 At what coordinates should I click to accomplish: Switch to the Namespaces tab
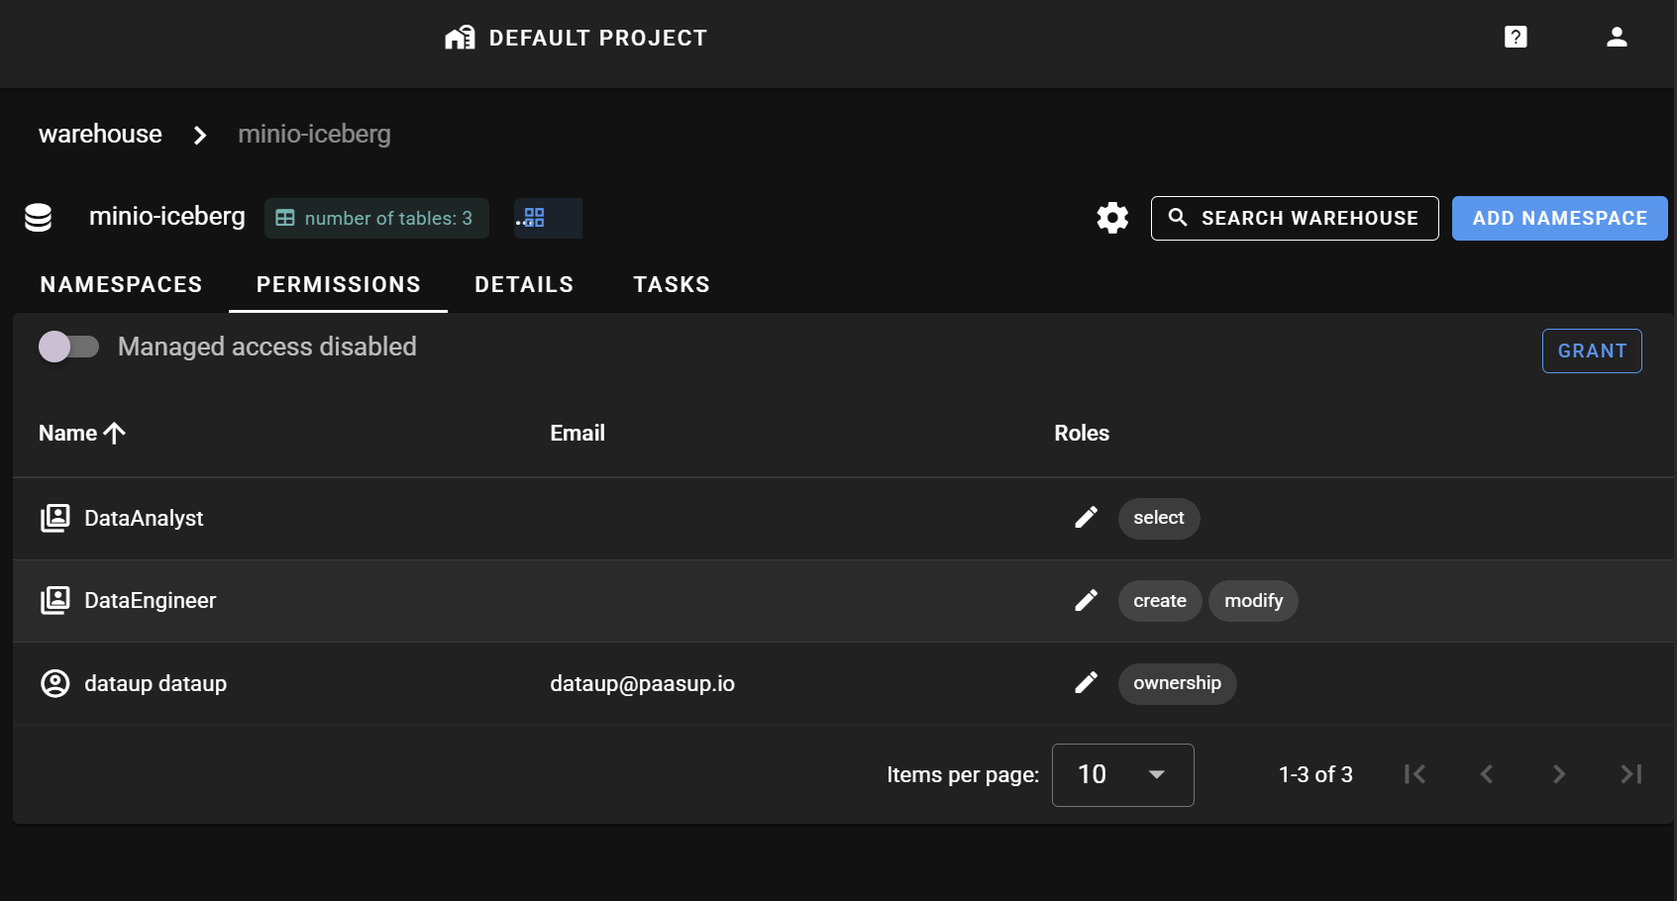click(x=121, y=285)
